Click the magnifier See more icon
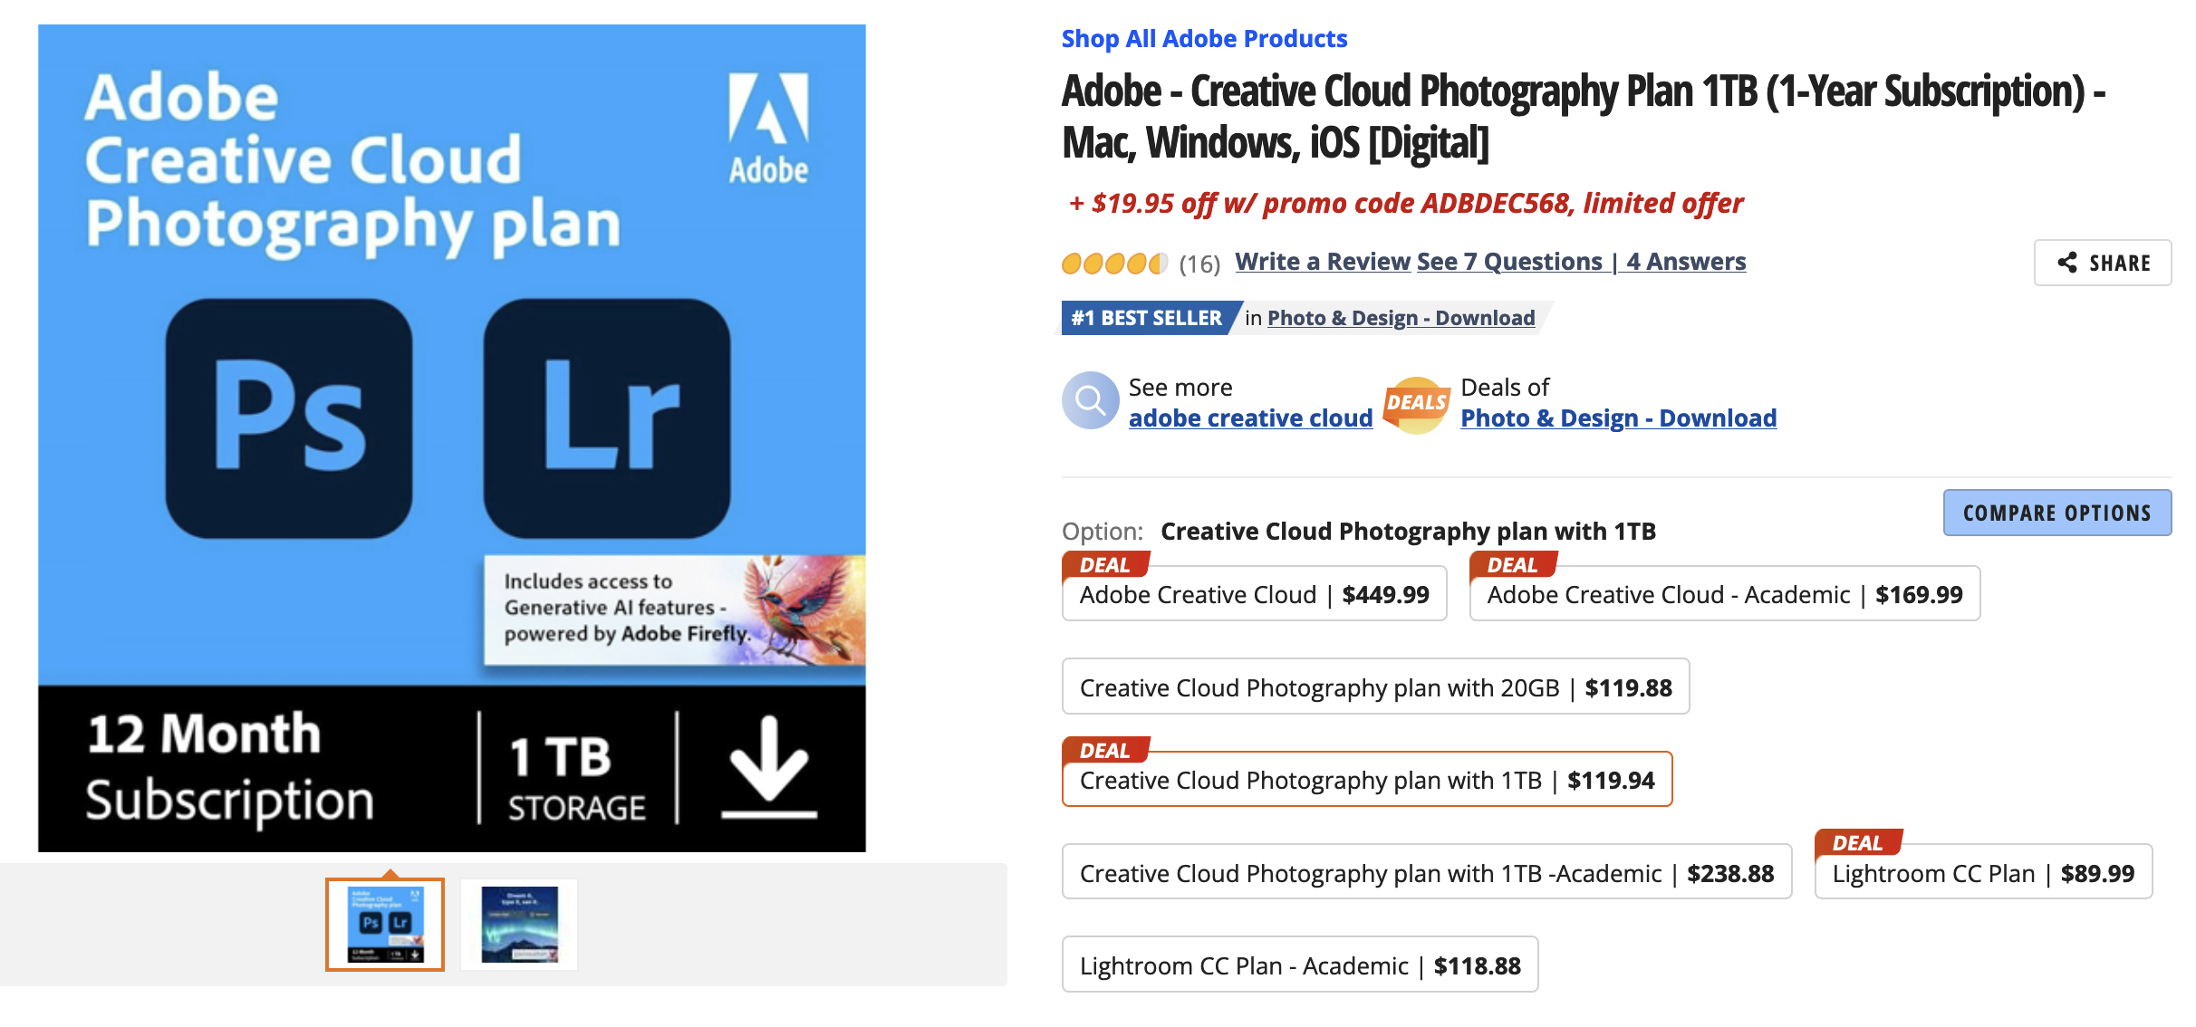2196x1027 pixels. click(1091, 400)
